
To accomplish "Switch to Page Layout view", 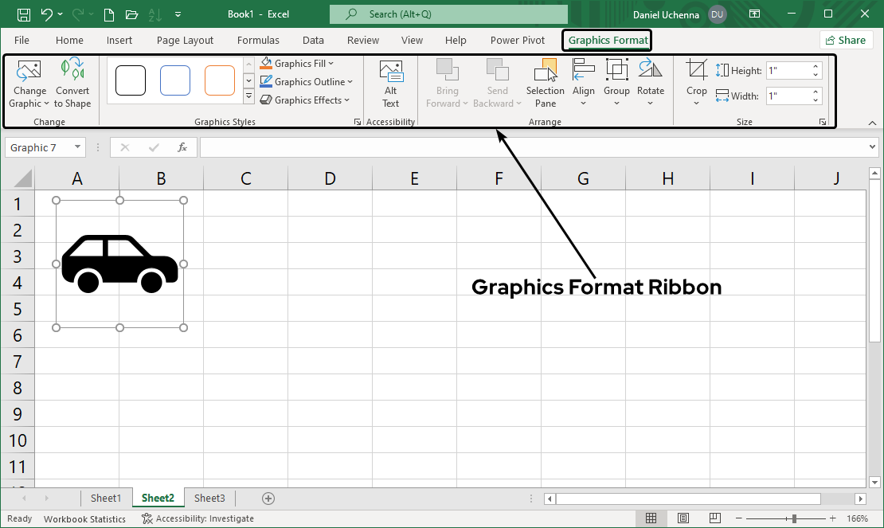I will (x=683, y=518).
